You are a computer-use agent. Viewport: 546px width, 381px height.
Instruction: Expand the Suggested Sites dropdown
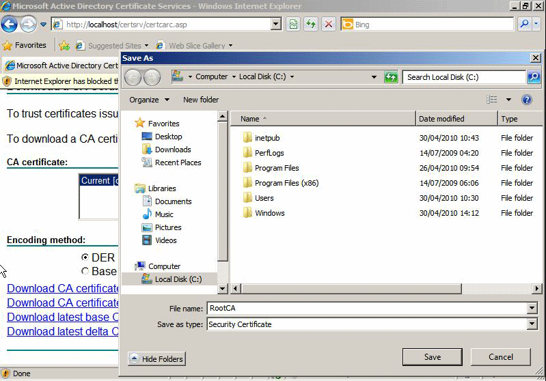pyautogui.click(x=147, y=46)
